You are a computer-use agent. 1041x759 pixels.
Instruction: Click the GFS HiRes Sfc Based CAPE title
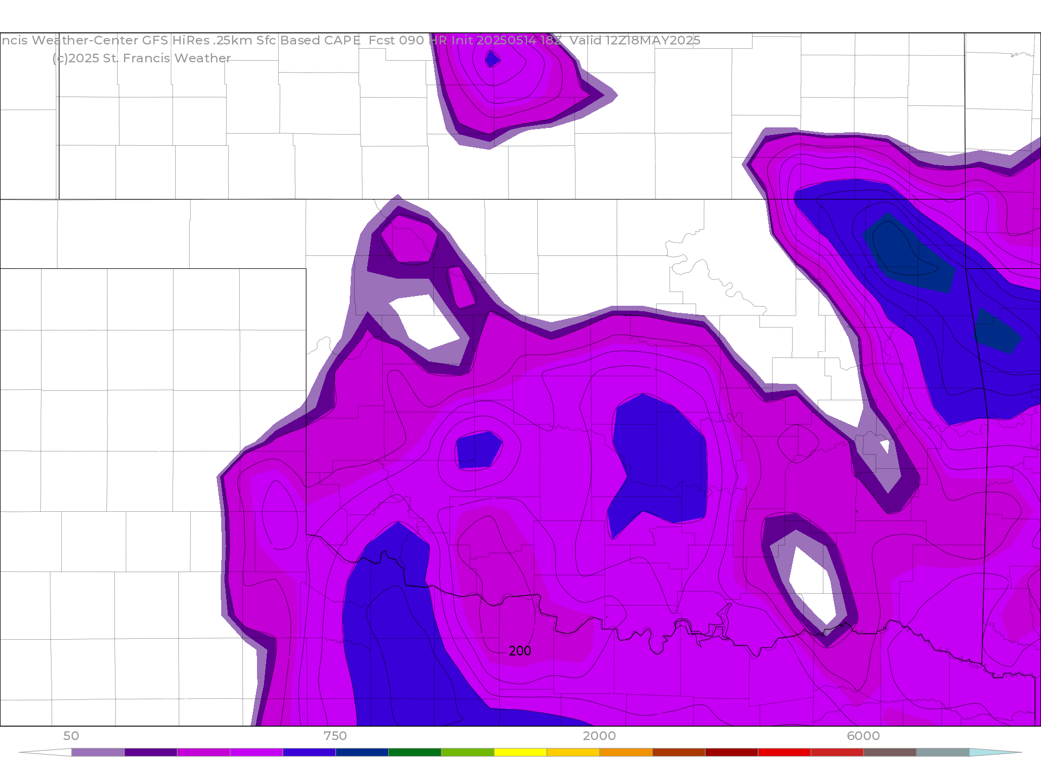350,41
